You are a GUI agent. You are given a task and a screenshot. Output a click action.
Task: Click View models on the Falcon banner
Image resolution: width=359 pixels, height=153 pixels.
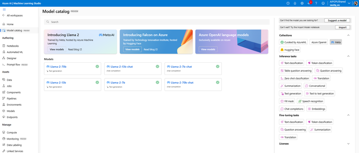132,49
